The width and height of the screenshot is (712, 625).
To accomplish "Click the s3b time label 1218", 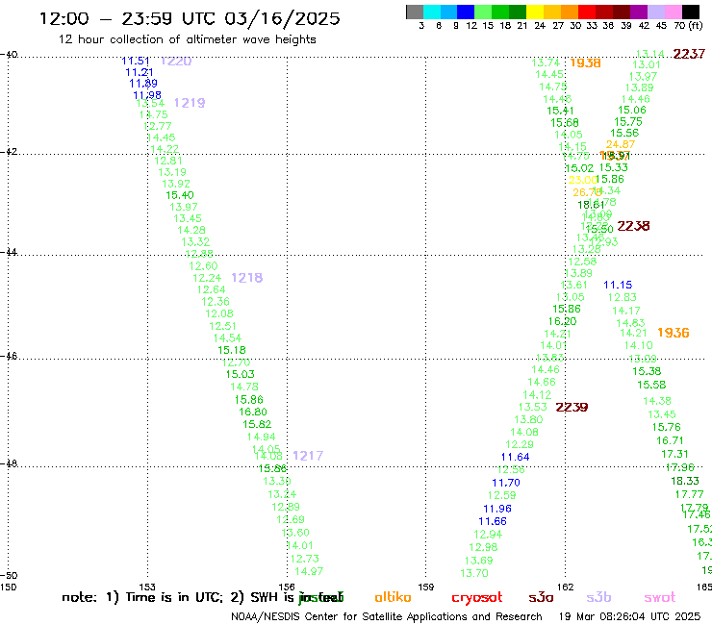I will pyautogui.click(x=247, y=277).
